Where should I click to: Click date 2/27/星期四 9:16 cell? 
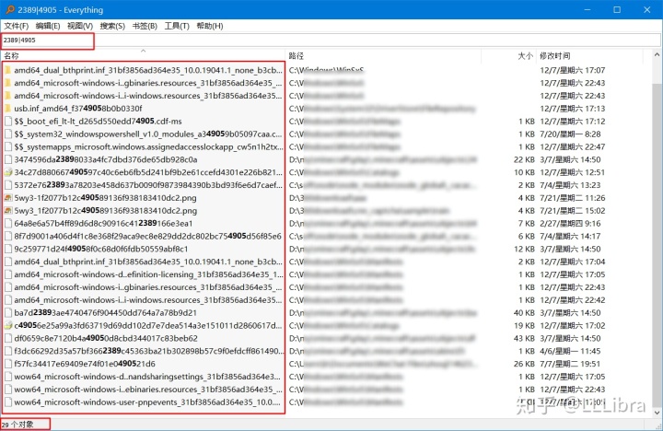click(x=570, y=223)
